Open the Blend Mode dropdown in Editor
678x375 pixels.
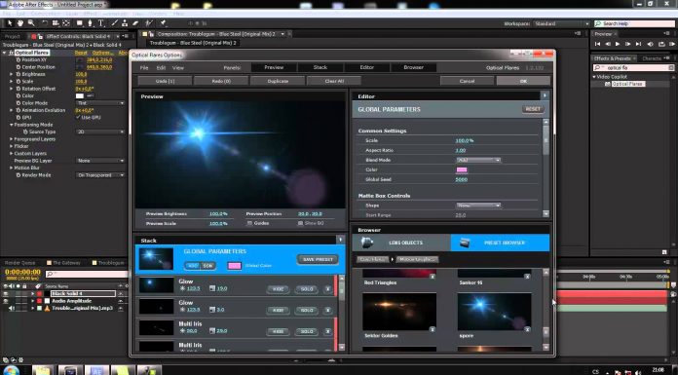[x=478, y=160]
